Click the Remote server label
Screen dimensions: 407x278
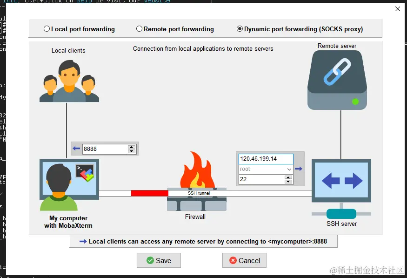(x=337, y=46)
